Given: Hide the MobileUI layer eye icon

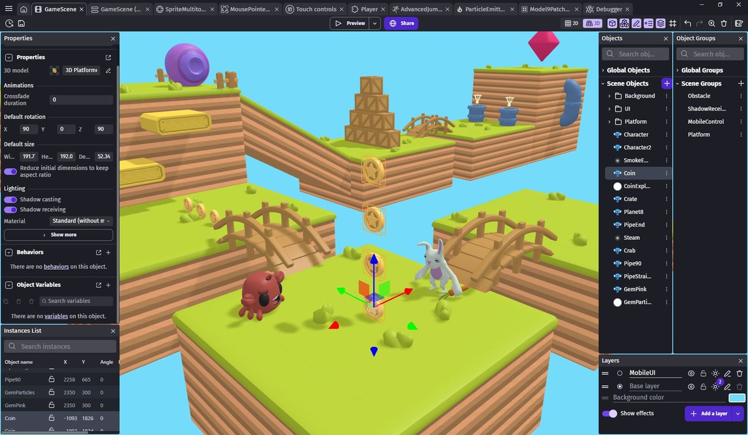Looking at the screenshot, I should pyautogui.click(x=691, y=373).
